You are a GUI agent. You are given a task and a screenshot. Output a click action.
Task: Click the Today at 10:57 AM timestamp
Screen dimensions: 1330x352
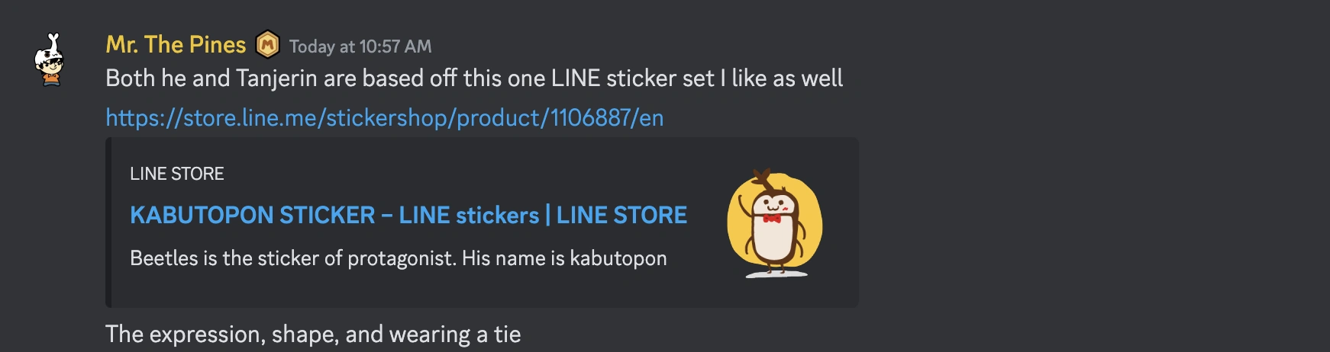pos(360,46)
